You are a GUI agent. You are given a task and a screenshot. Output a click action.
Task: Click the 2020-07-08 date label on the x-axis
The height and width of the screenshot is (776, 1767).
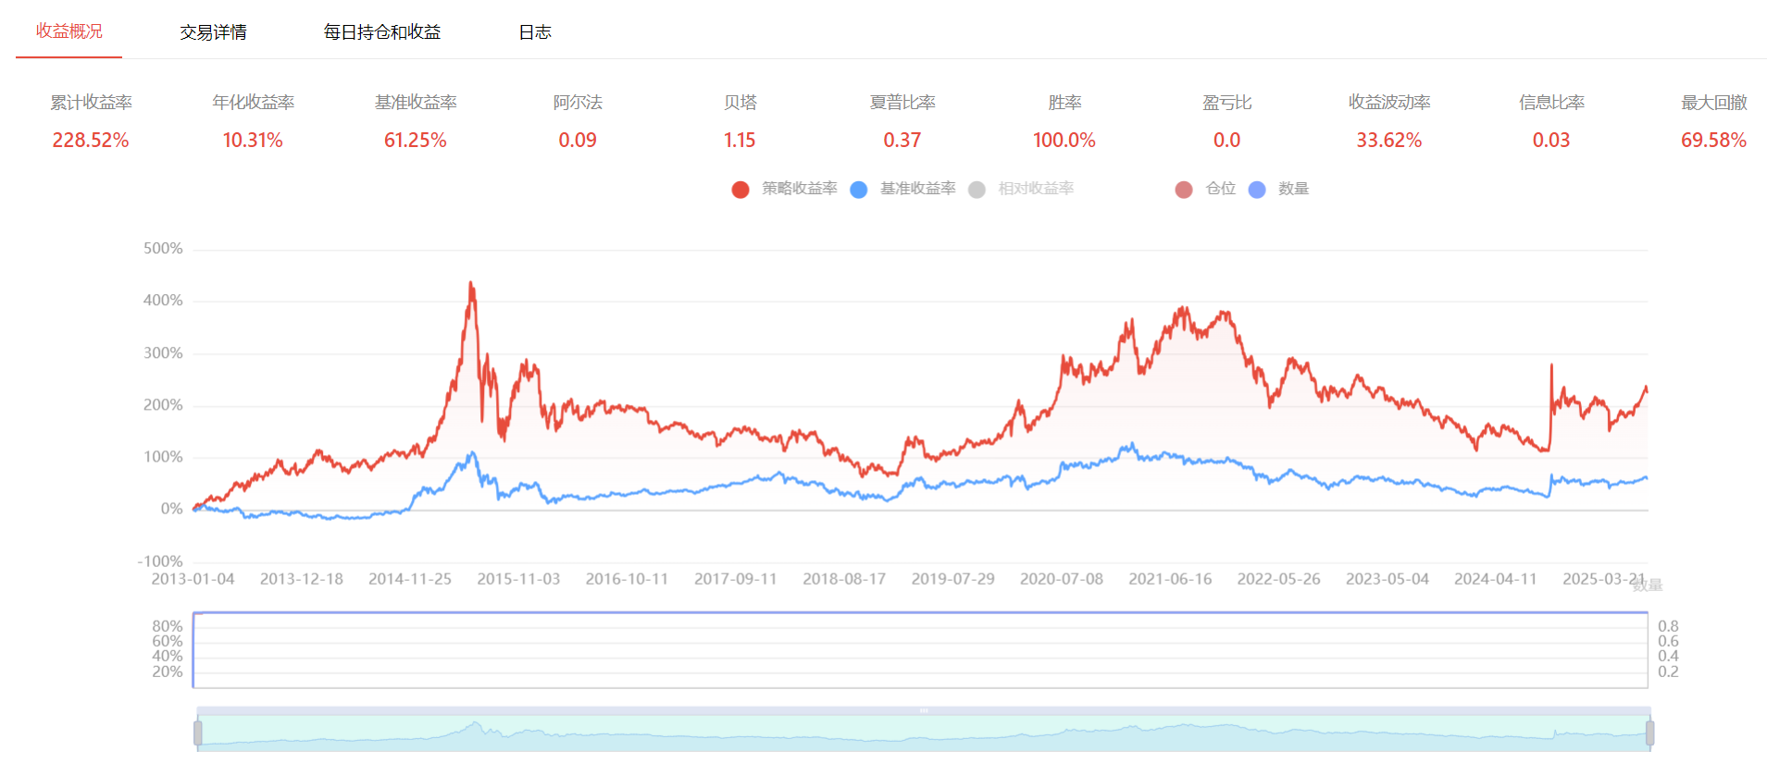[x=1061, y=579]
